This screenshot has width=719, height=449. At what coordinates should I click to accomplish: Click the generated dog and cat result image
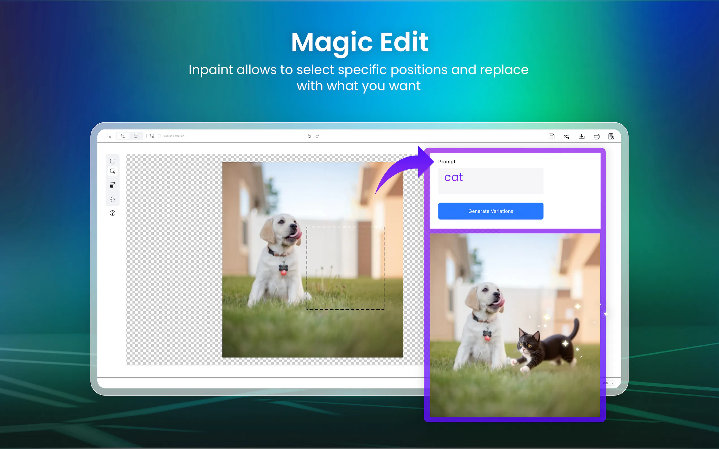(x=515, y=325)
